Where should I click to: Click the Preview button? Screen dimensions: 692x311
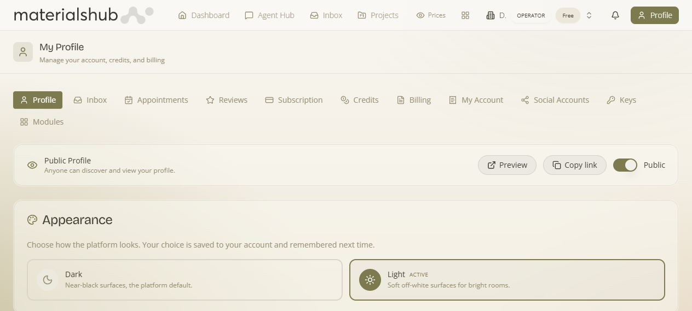click(x=507, y=165)
